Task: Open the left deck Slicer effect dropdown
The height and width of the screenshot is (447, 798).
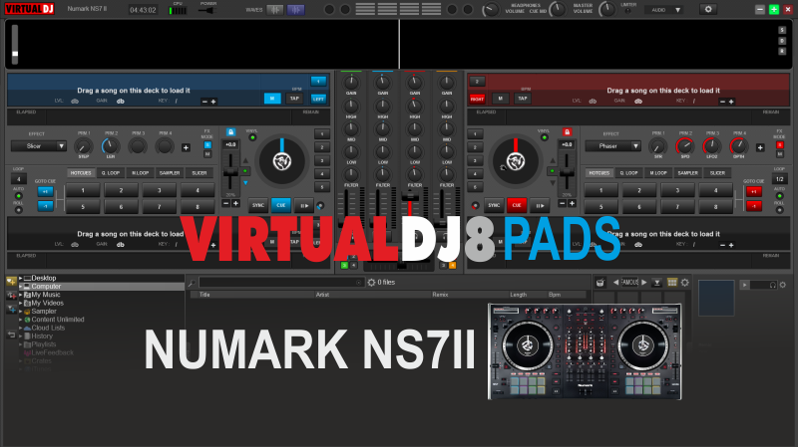Action: [39, 146]
